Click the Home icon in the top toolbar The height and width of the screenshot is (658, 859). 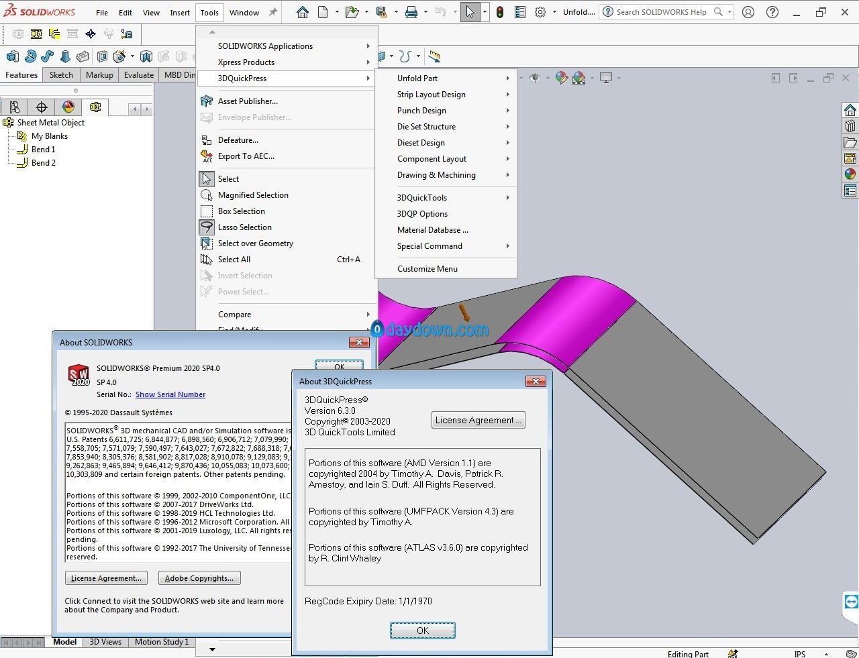(303, 12)
